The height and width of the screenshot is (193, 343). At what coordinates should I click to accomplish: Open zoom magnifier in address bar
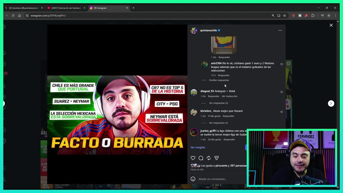tap(273, 16)
